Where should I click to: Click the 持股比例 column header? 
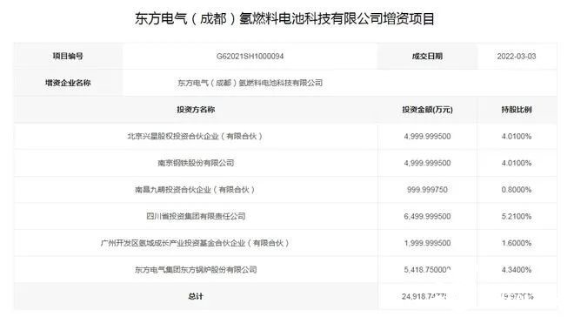pyautogui.click(x=517, y=110)
